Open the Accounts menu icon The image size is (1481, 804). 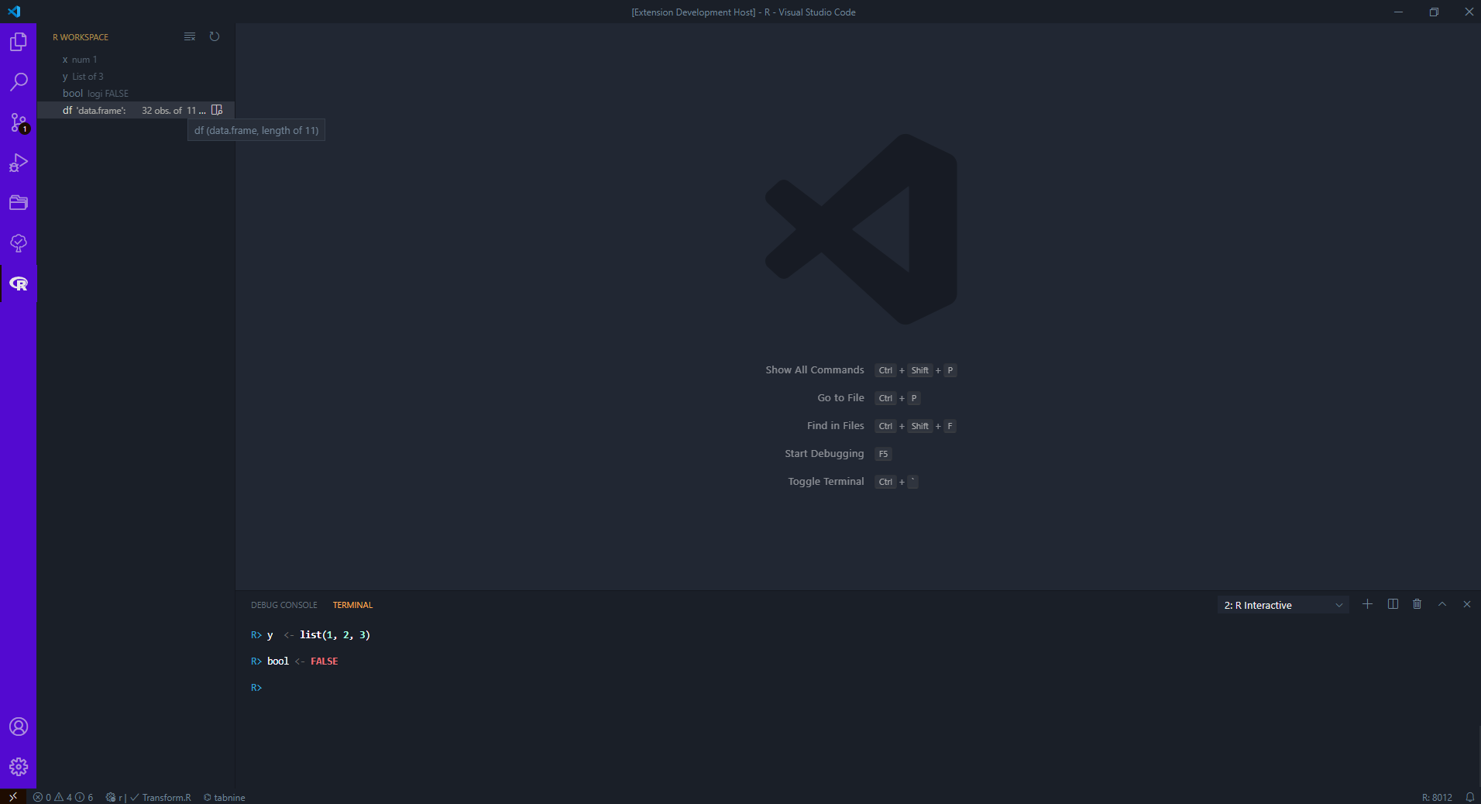point(19,727)
